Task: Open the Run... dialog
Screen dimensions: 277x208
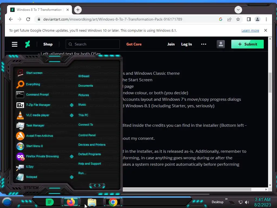Action: [82, 173]
